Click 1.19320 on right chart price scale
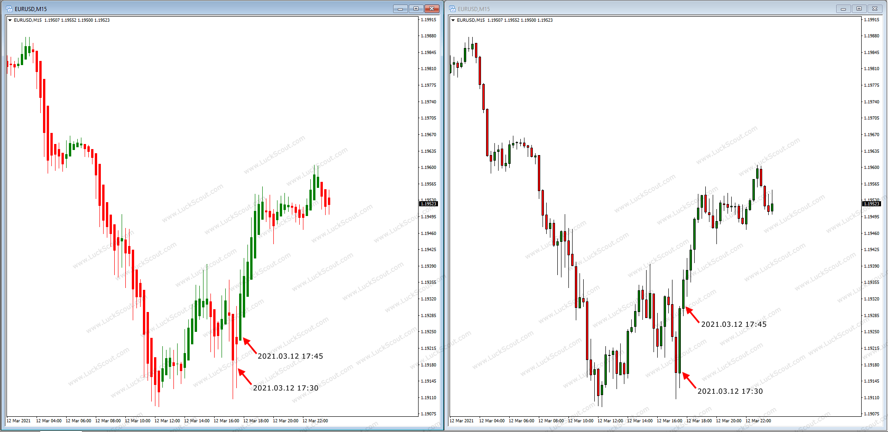 871,299
